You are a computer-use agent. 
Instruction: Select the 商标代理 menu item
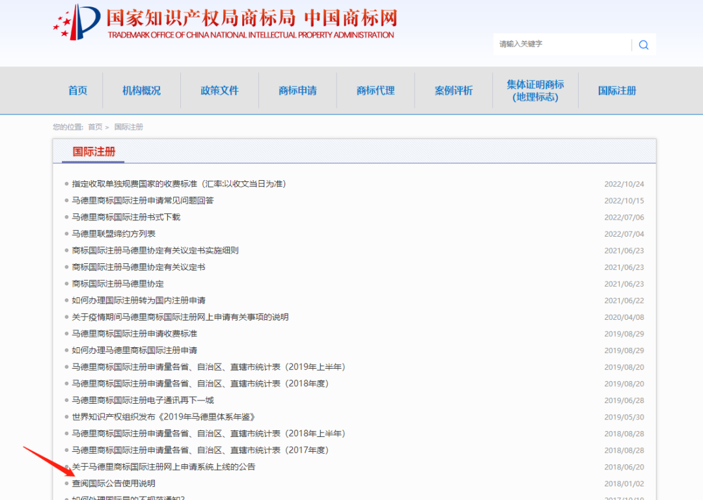coord(375,90)
